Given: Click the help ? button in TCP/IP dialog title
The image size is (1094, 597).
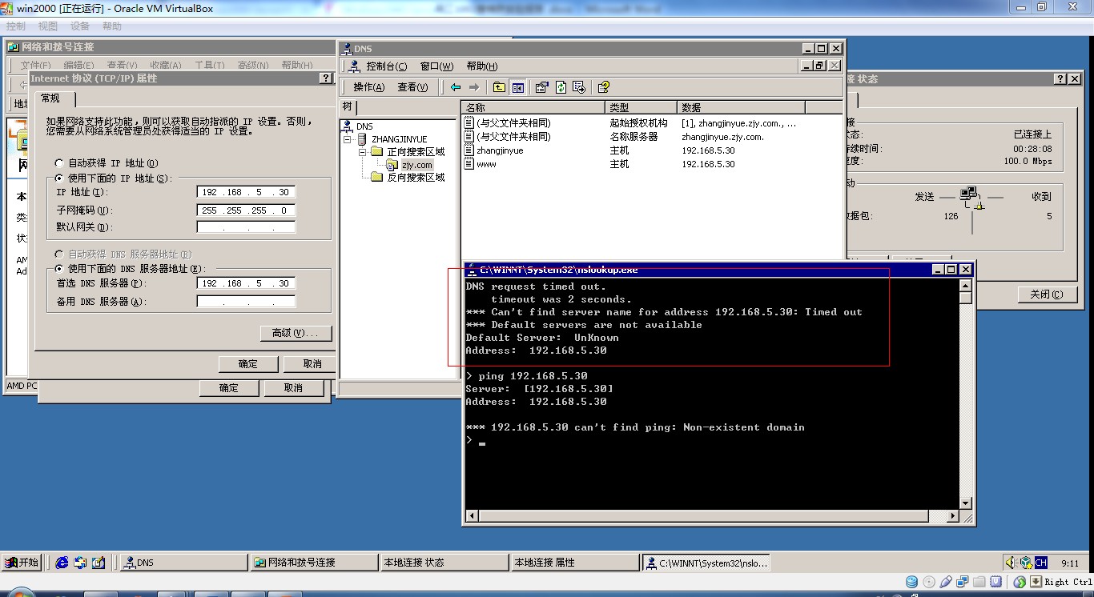Looking at the screenshot, I should click(326, 78).
